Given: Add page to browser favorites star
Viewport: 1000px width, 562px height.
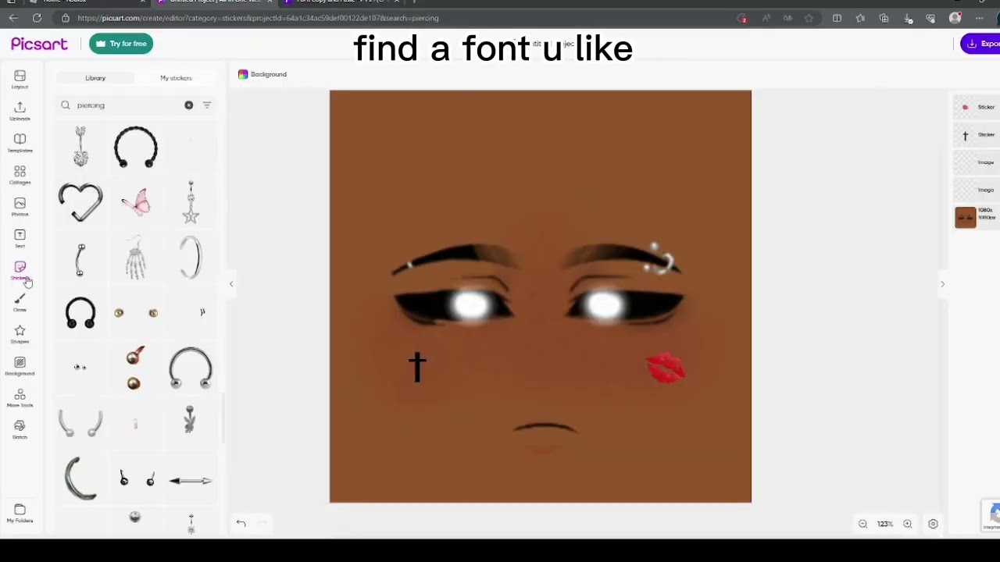Looking at the screenshot, I should [x=809, y=18].
